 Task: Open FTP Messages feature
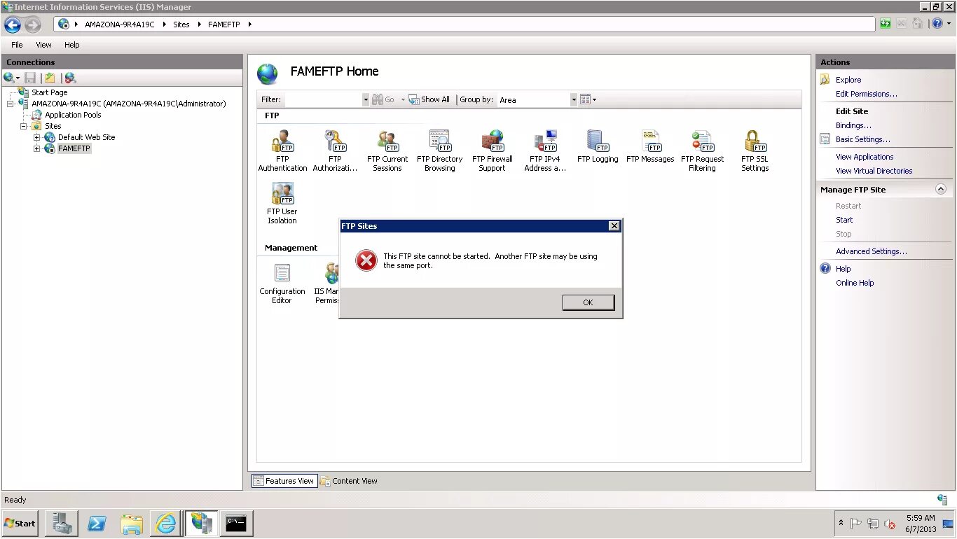click(650, 146)
